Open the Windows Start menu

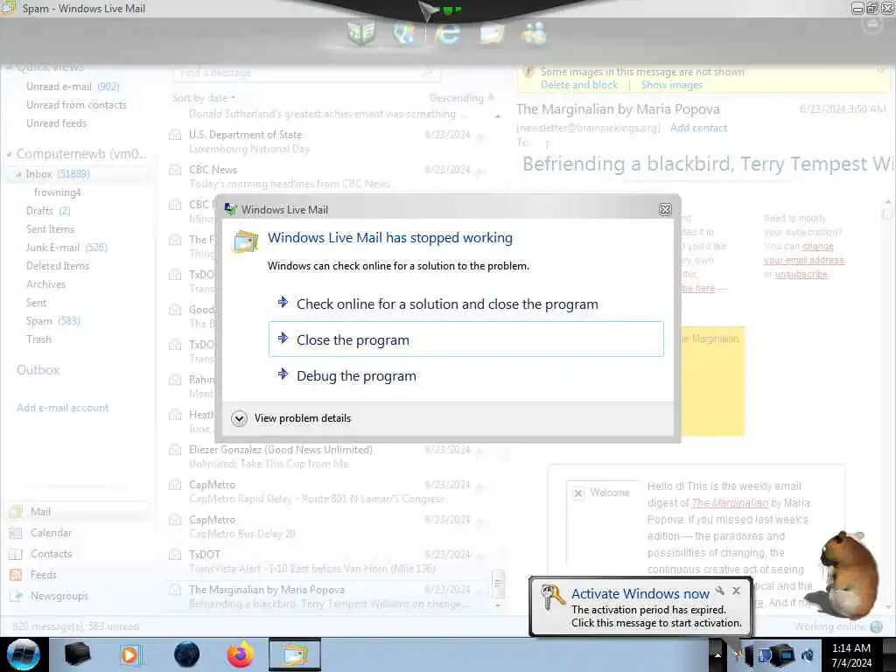(24, 654)
